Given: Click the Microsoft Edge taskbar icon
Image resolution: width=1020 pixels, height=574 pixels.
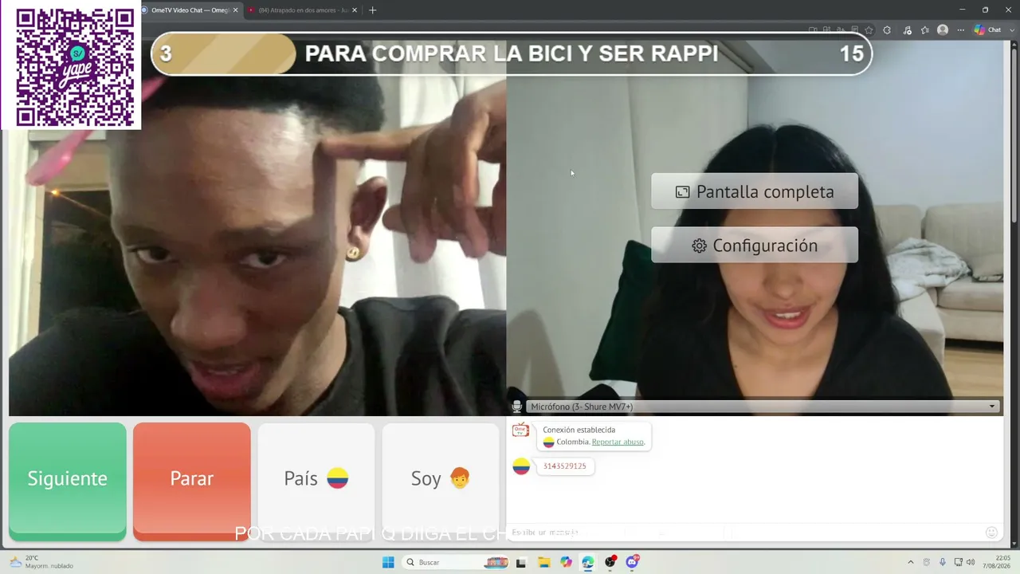Looking at the screenshot, I should point(588,562).
